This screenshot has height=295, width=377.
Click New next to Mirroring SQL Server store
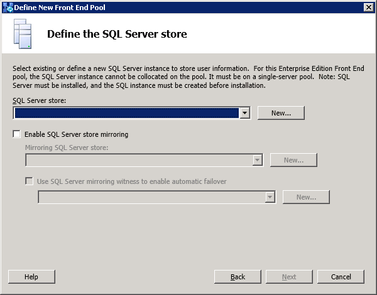click(x=293, y=160)
